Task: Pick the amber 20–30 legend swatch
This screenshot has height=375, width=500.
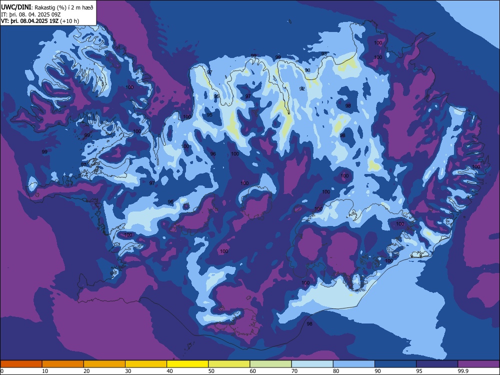Action: pyautogui.click(x=104, y=364)
